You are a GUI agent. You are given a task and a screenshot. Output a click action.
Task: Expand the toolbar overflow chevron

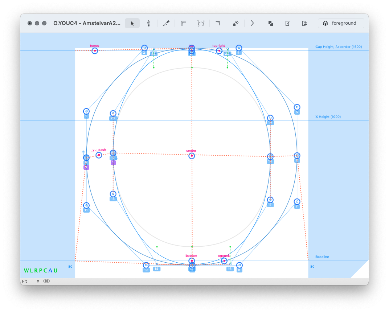click(252, 23)
